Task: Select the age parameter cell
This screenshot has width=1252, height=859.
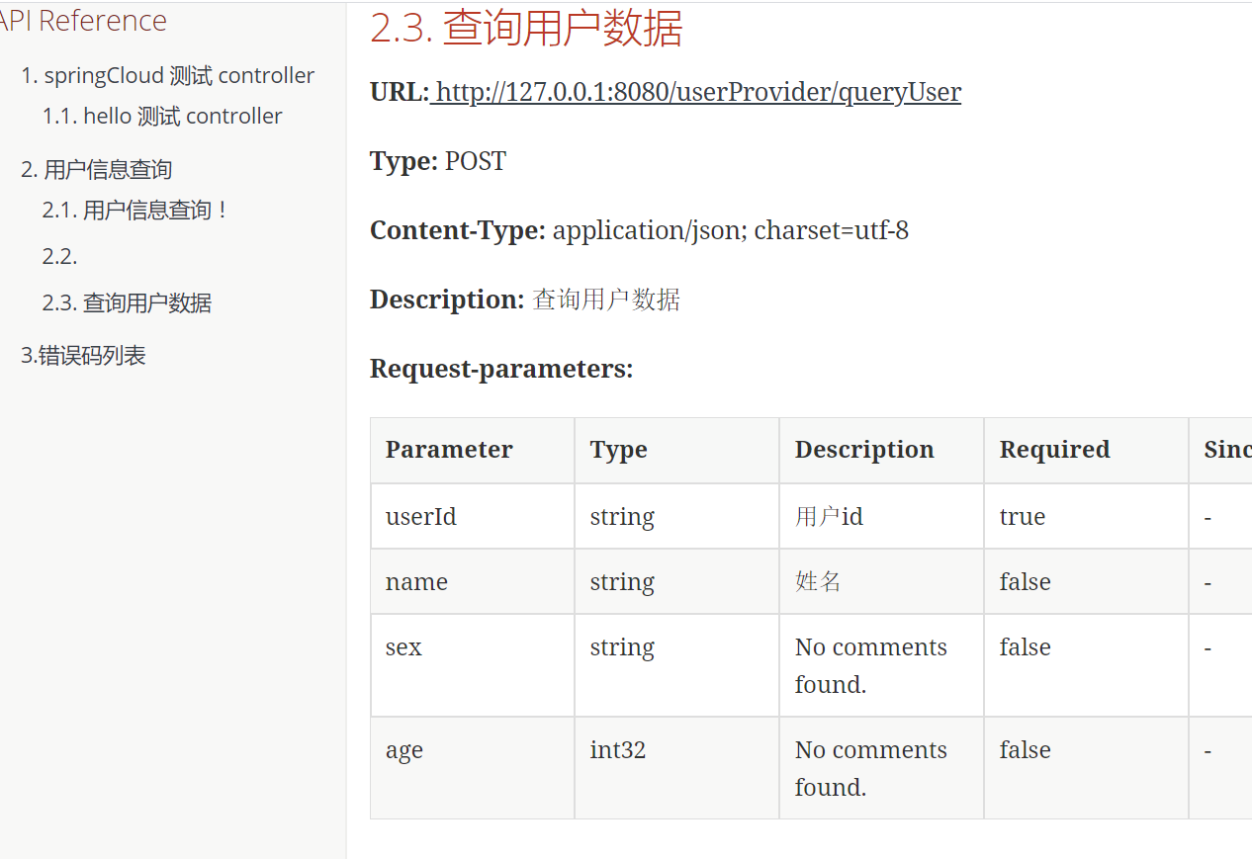Action: coord(404,750)
